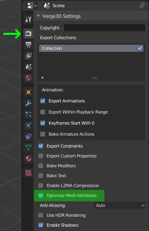Image resolution: width=149 pixels, height=231 pixels.
Task: Enable Use HDR Rendering option
Action: (41, 215)
